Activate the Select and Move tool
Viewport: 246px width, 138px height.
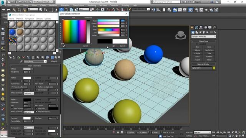click(61, 10)
